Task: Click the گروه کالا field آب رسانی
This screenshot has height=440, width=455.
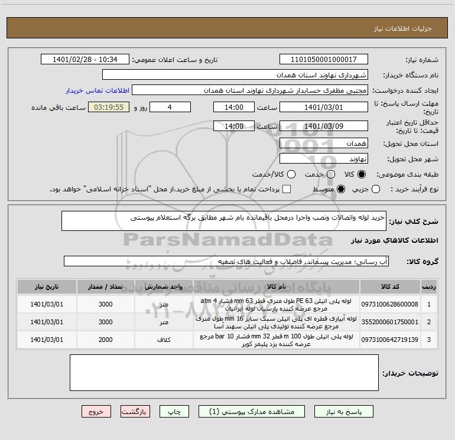Action: coord(226,261)
